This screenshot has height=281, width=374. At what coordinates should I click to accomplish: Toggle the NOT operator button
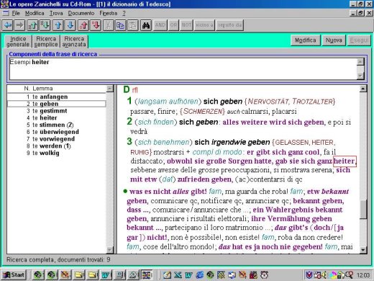click(186, 25)
